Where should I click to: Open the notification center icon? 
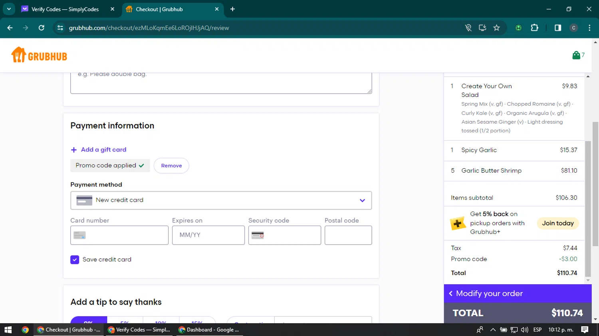tap(585, 330)
